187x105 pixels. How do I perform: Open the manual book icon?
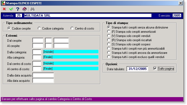(x=24, y=9)
